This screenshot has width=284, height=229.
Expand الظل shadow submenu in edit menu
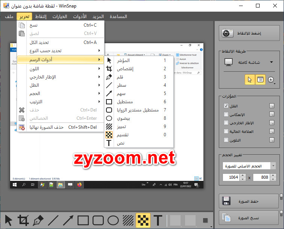pos(60,85)
